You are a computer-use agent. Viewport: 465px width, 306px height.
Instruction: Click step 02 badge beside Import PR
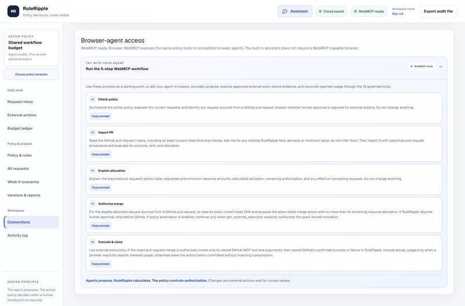[x=92, y=133]
